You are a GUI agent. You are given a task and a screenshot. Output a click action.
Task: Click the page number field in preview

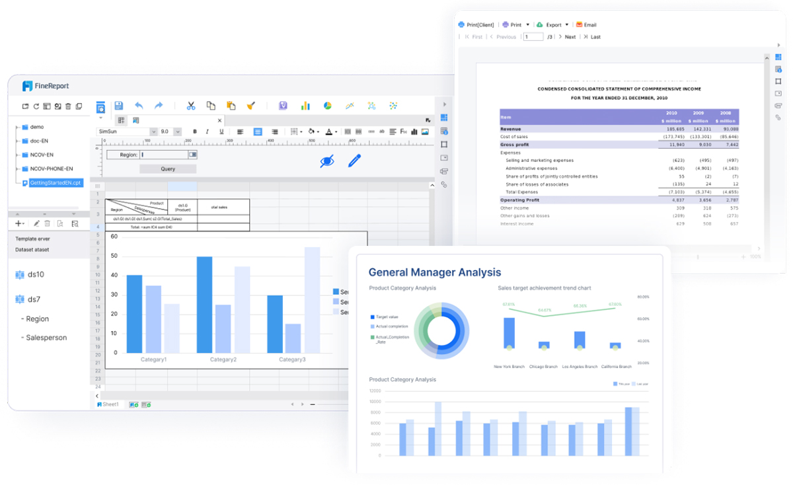pyautogui.click(x=533, y=37)
